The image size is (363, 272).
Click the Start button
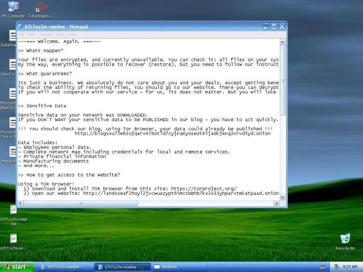17,267
